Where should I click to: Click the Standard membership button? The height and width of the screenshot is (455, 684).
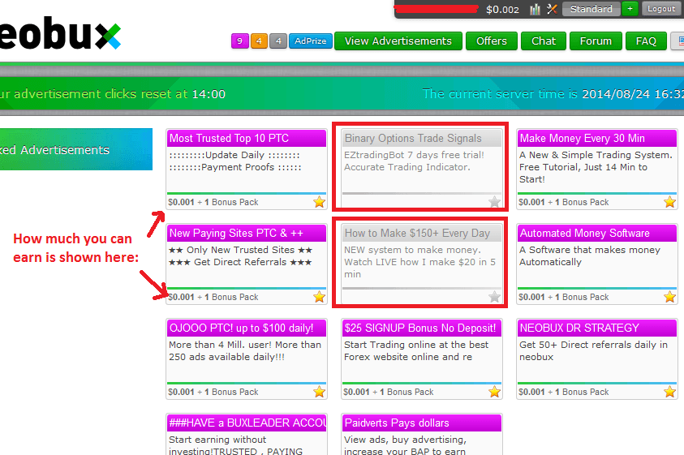[x=592, y=9]
